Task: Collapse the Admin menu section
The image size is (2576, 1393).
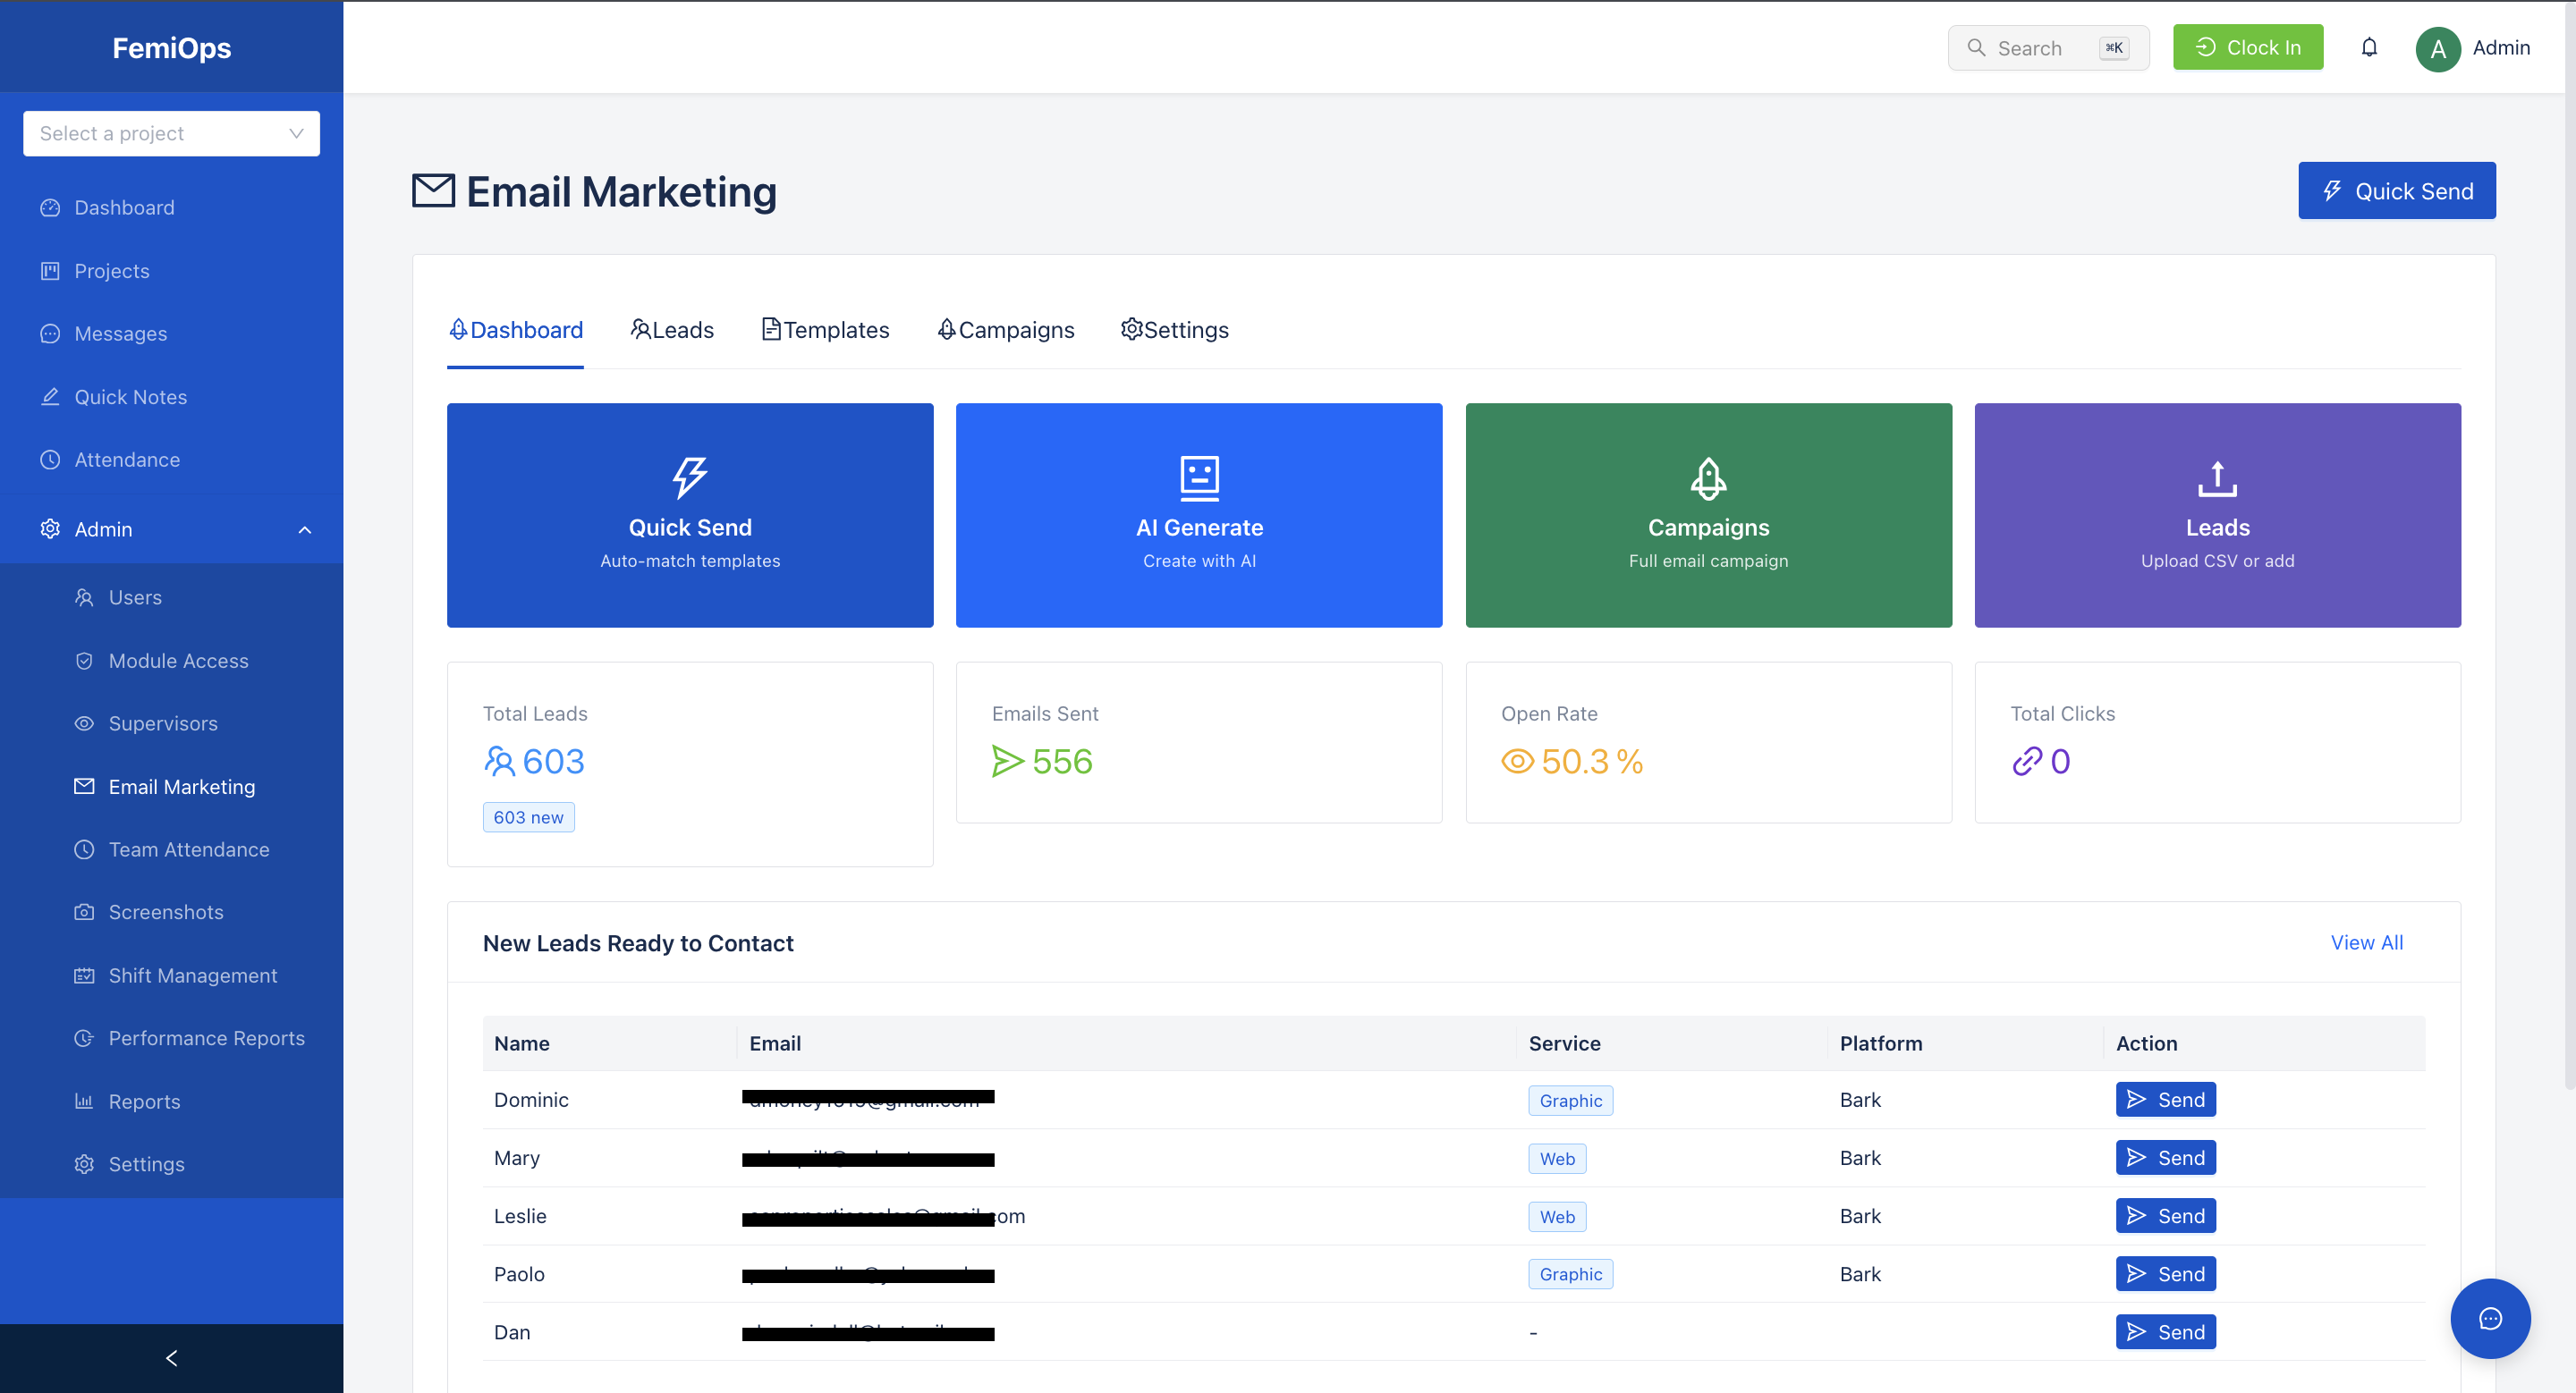Action: pos(304,528)
